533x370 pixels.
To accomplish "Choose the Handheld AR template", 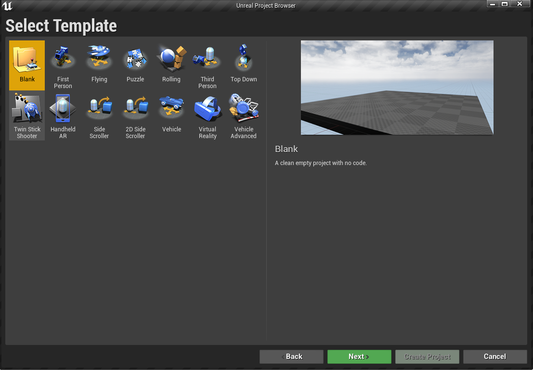I will (x=63, y=115).
